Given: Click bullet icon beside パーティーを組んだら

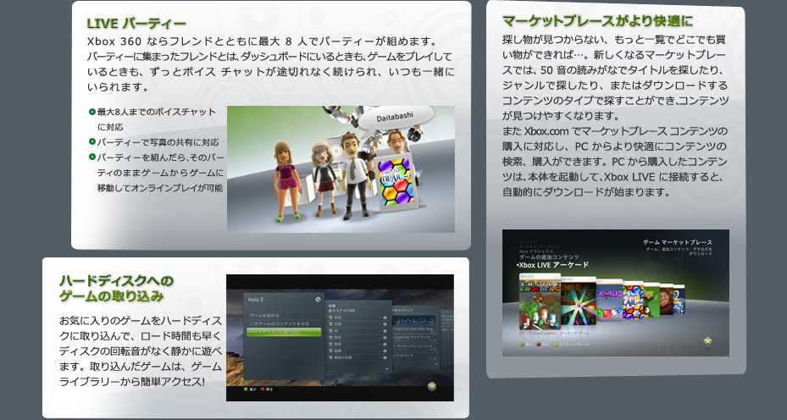Looking at the screenshot, I should (x=92, y=157).
